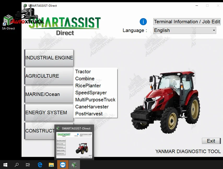Close the SMARTASSIST-Direct window
Screen dimensions: 223x169
click(x=218, y=5)
